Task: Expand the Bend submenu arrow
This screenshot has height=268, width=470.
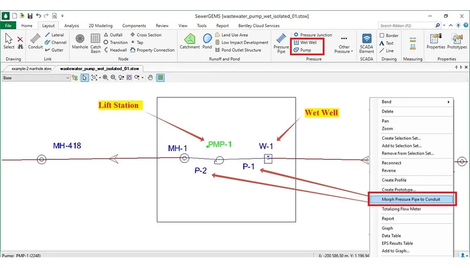Action: (x=448, y=102)
